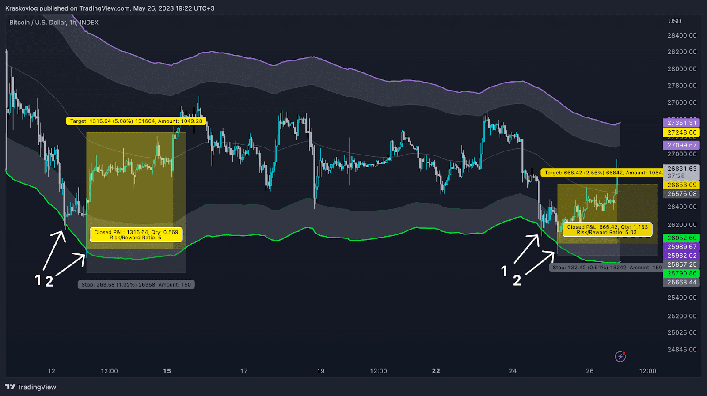Image resolution: width=707 pixels, height=396 pixels.
Task: Click the 28000.00 price axis value
Action: (x=682, y=69)
